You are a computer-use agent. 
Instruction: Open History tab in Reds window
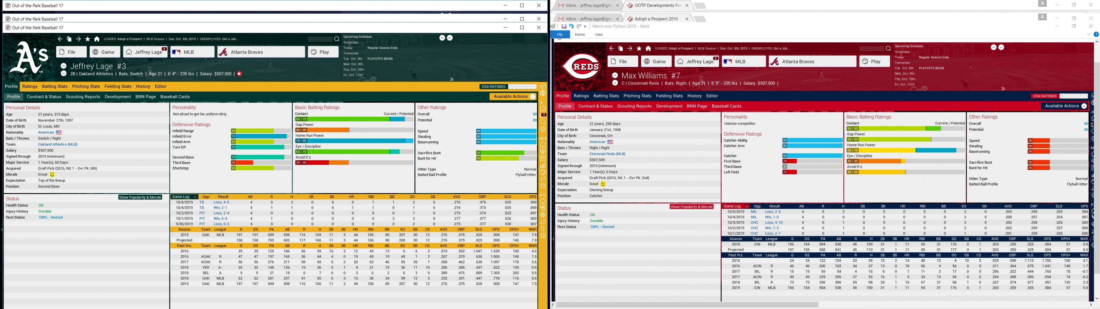point(694,96)
